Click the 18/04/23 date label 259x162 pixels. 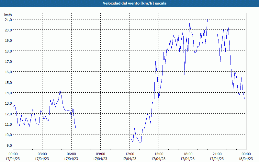(246, 159)
